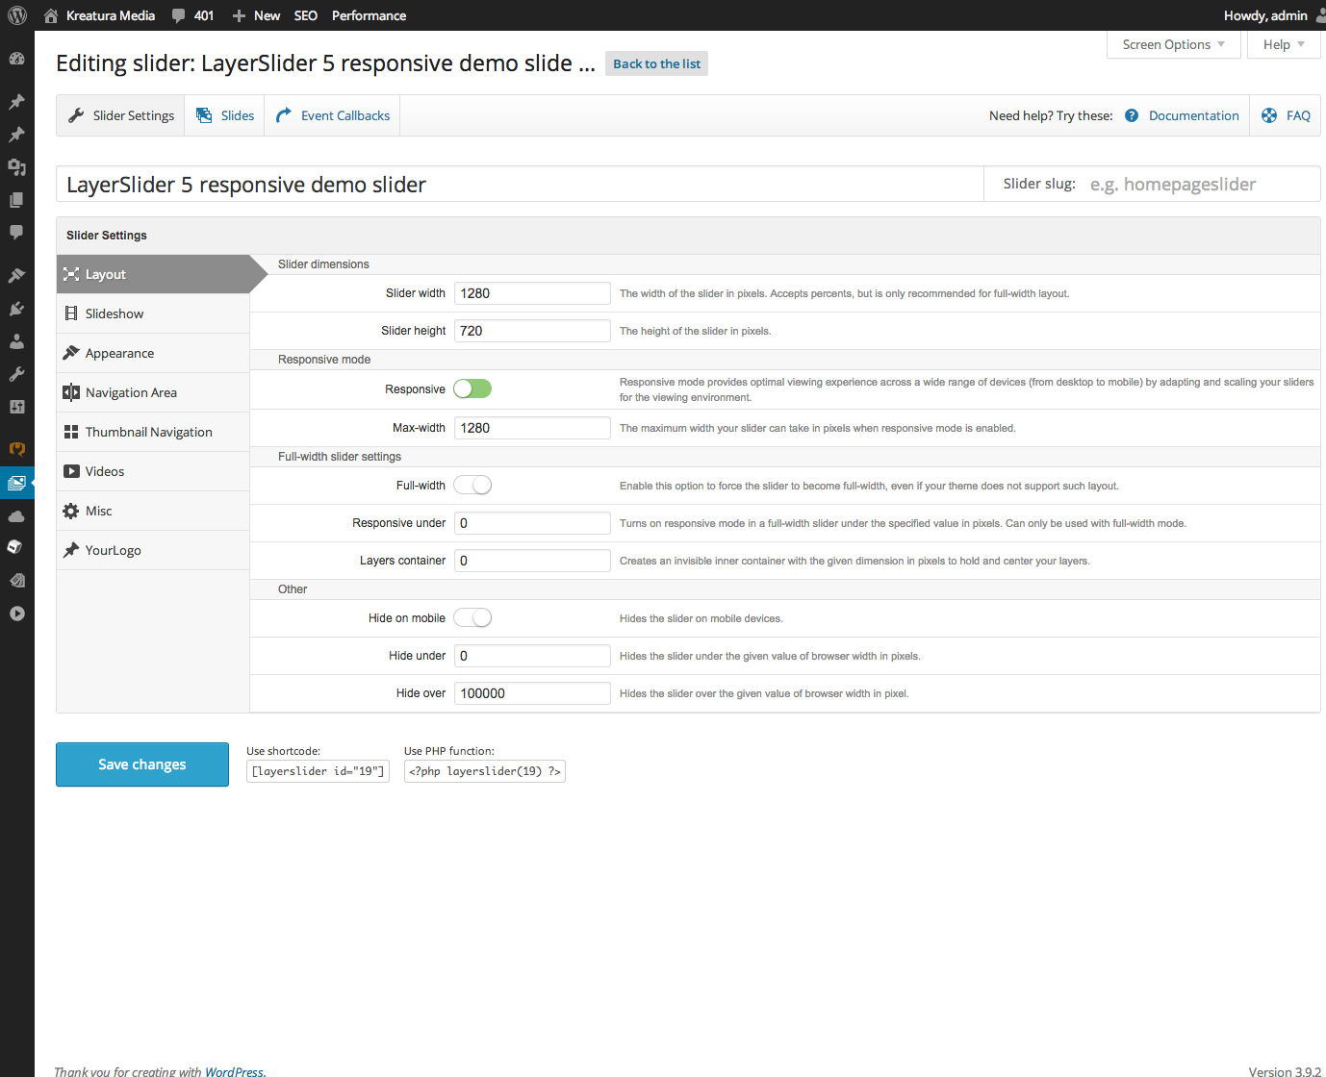
Task: Open Users via the person sidebar icon
Action: (x=16, y=340)
